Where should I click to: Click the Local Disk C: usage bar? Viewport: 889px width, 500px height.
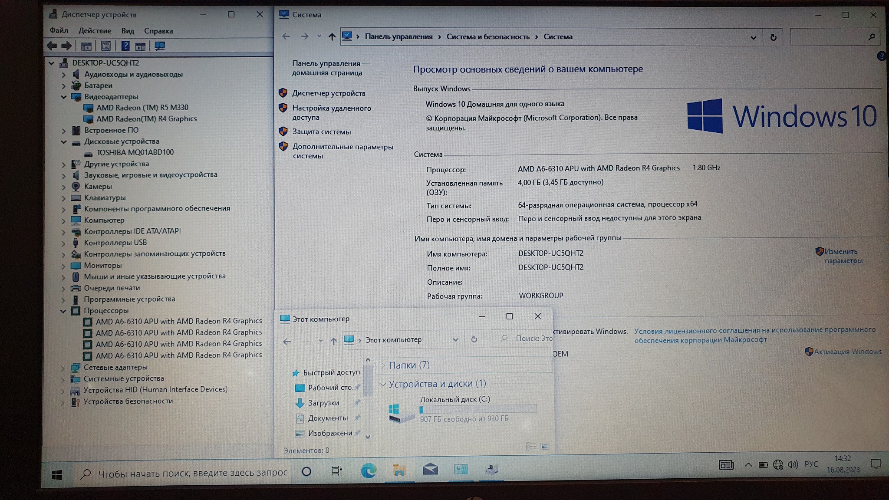478,409
